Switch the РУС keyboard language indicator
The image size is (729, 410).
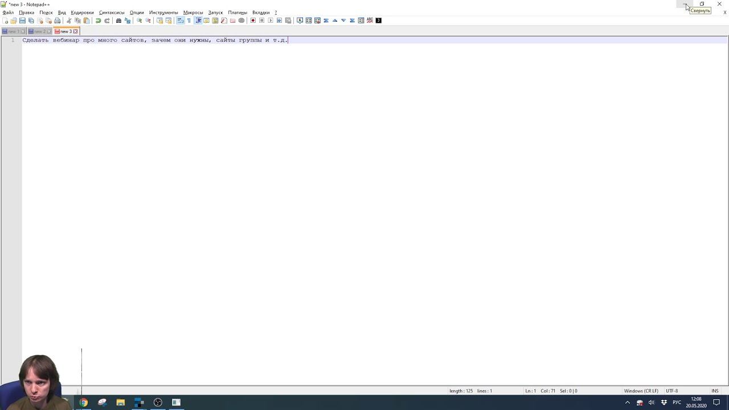677,402
